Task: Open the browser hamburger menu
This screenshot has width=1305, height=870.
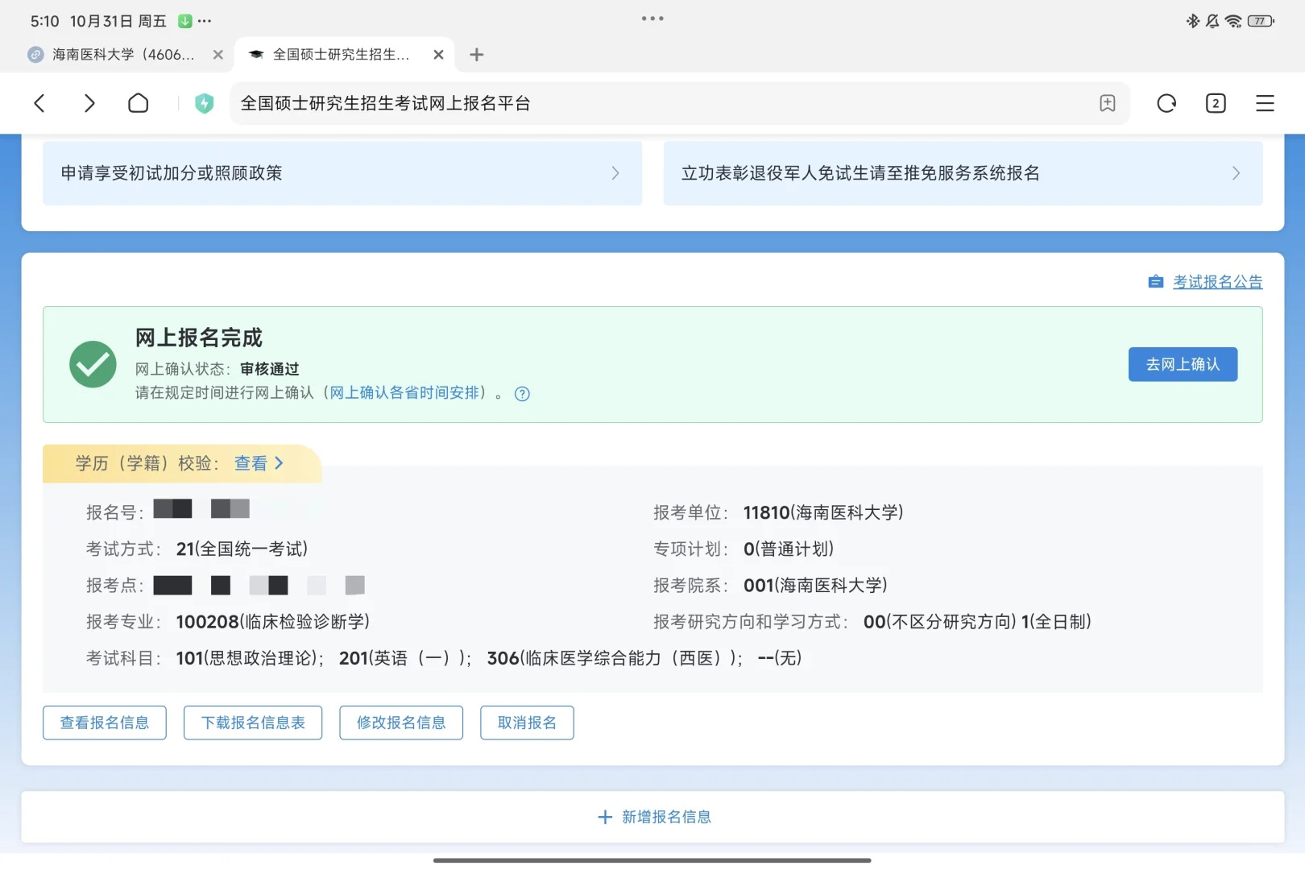Action: coord(1265,103)
